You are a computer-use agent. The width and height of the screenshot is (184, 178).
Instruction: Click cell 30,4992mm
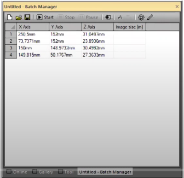(x=97, y=48)
